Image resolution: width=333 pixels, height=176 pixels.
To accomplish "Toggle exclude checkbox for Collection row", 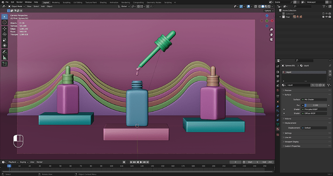I will 323,14.
